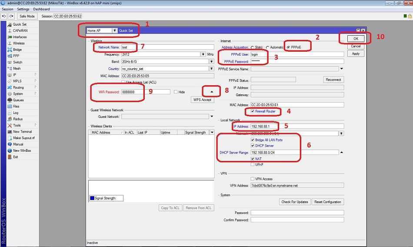Click the Safe Mode button
Screen dimensions: 413x247
point(27,16)
